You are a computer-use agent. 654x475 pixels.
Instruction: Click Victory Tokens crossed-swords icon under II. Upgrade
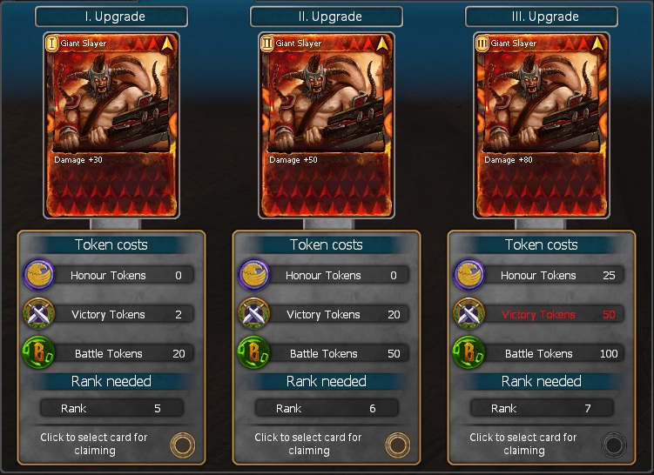click(x=253, y=314)
